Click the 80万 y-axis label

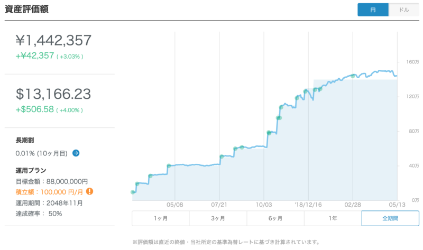point(414,131)
